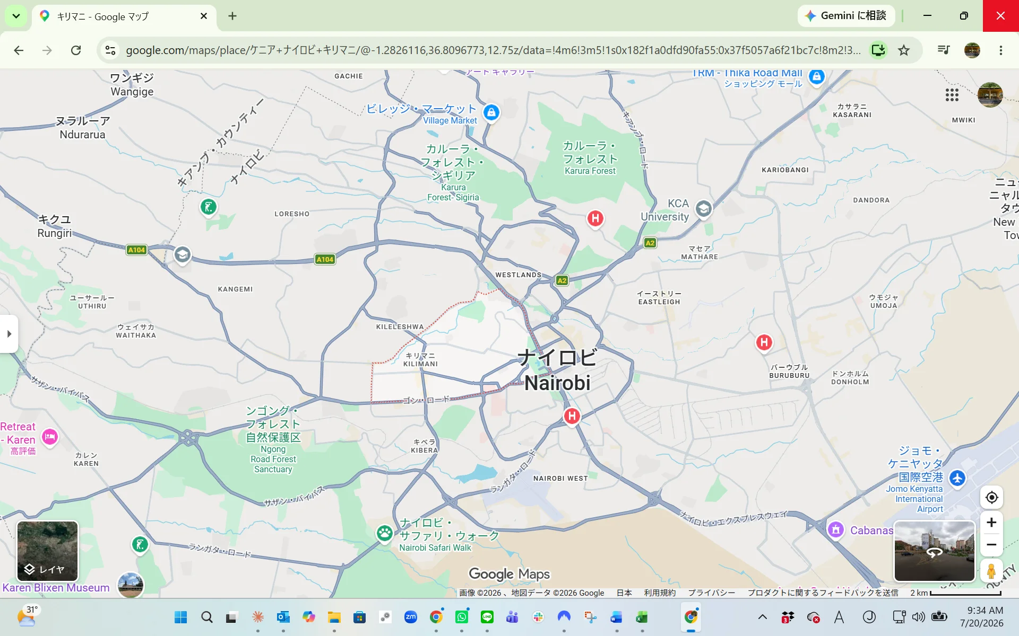
Task: Click the Village Market shopping pin
Action: tap(491, 112)
